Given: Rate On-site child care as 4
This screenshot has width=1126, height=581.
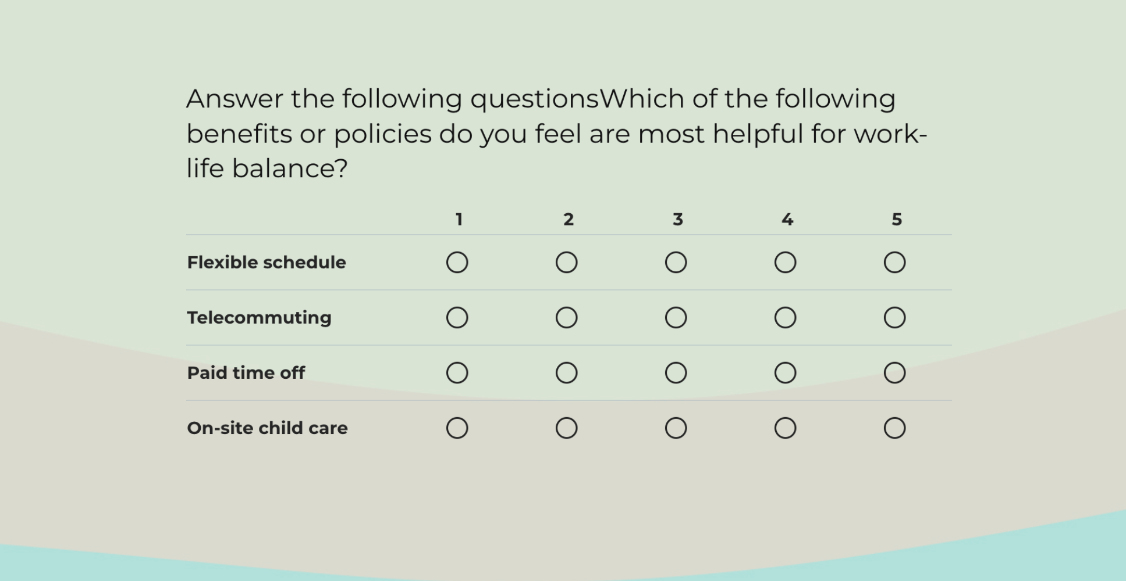Looking at the screenshot, I should tap(786, 428).
